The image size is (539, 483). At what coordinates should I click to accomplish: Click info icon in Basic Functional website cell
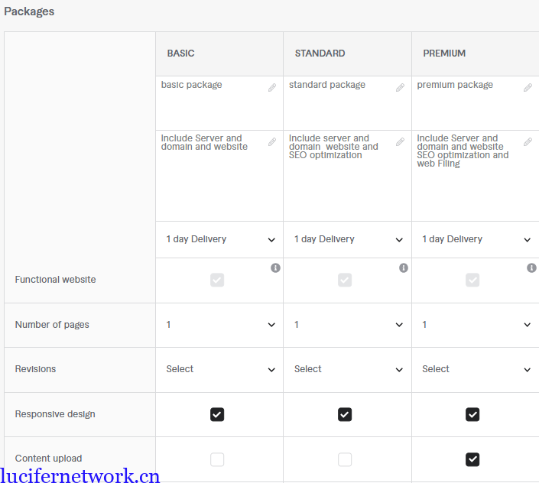click(x=275, y=268)
